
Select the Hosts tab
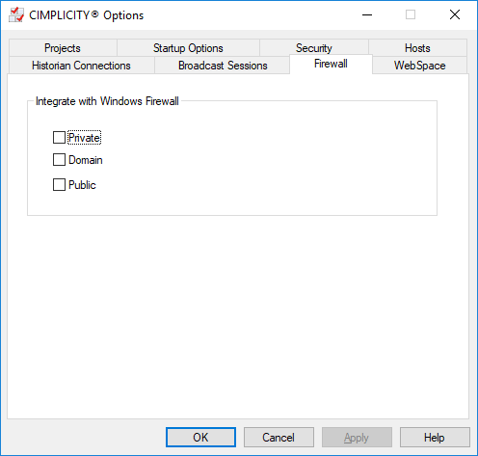point(417,48)
